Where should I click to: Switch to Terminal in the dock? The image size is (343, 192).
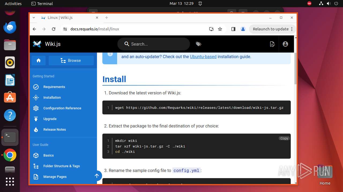pyautogui.click(x=10, y=137)
